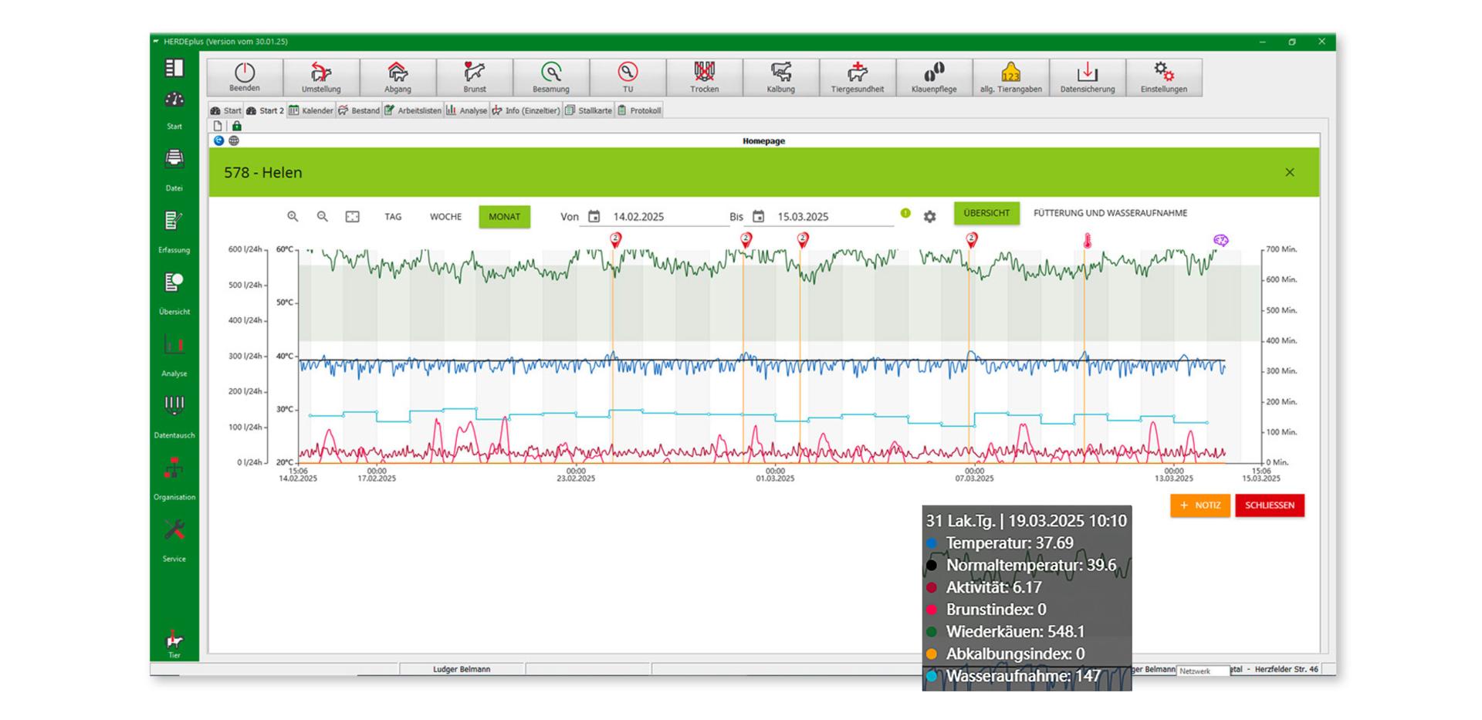Open the Trocken dry-off tool
The width and height of the screenshot is (1482, 720).
click(x=704, y=77)
